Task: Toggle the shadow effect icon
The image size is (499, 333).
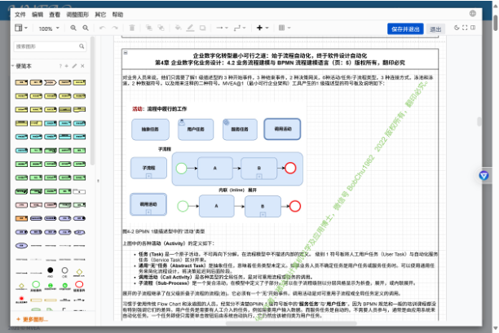Action: (x=202, y=28)
